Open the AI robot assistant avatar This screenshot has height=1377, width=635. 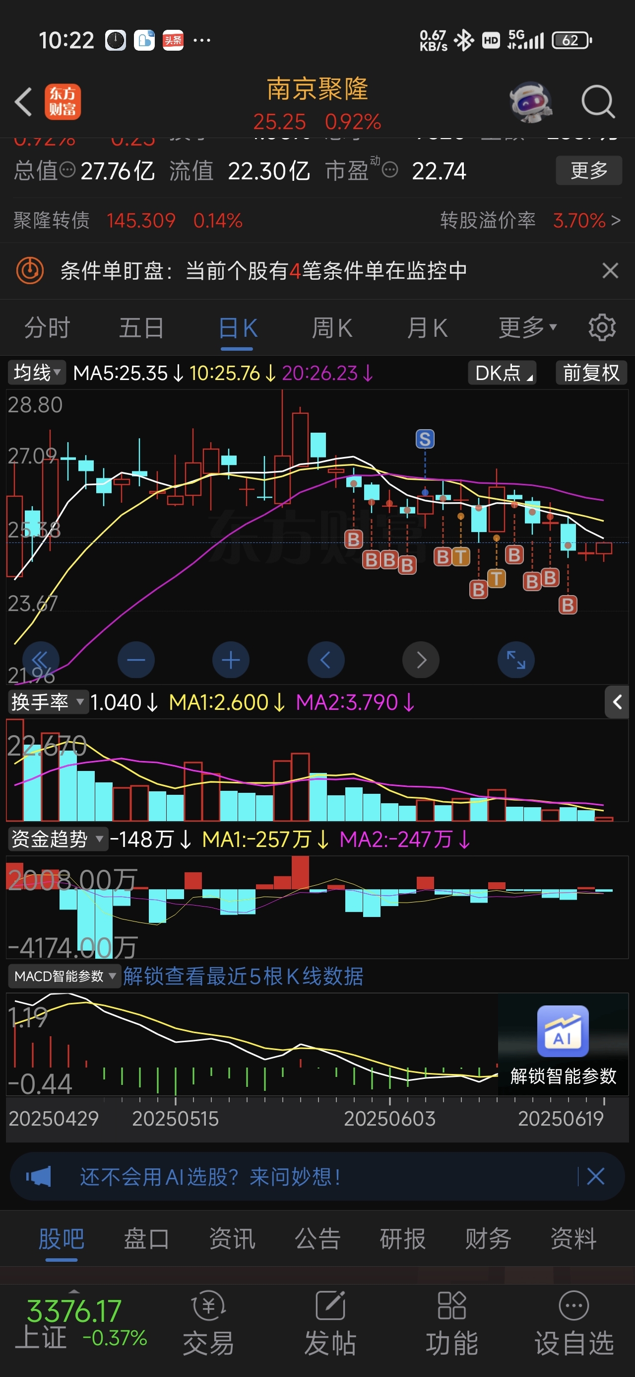530,101
